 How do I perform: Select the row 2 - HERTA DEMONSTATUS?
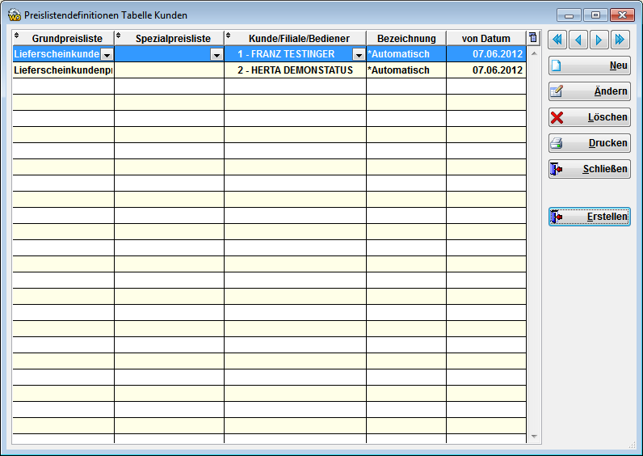[270, 70]
